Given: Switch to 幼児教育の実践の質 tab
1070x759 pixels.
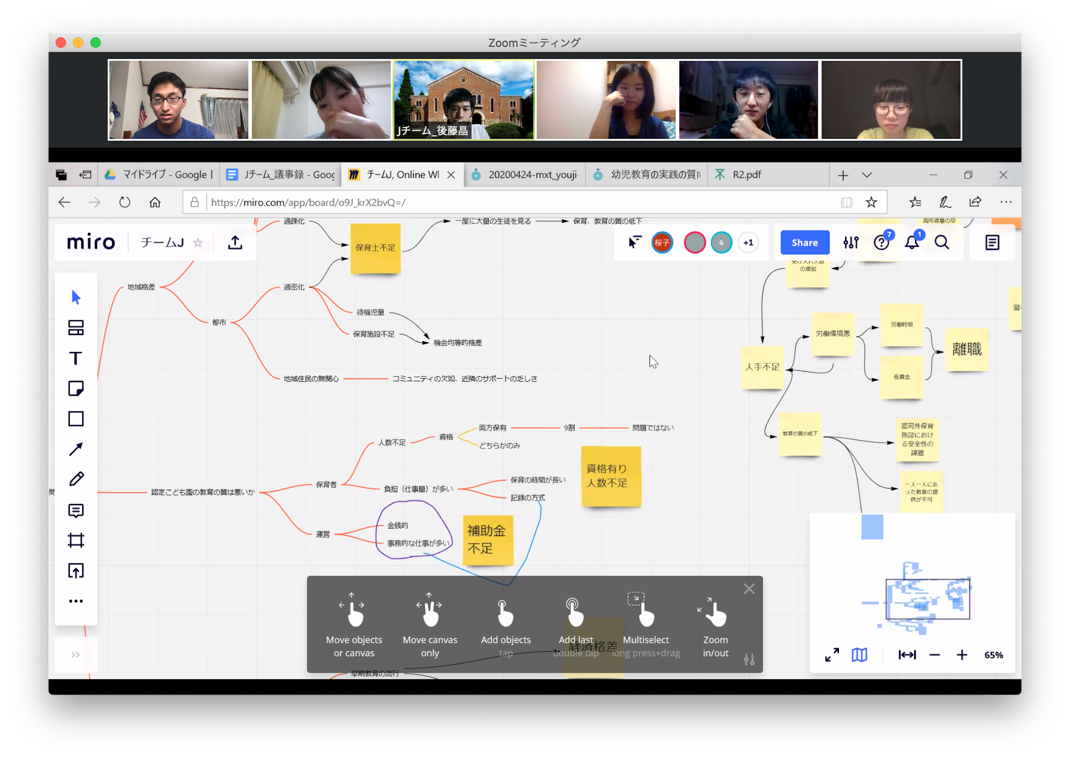Looking at the screenshot, I should tap(647, 175).
